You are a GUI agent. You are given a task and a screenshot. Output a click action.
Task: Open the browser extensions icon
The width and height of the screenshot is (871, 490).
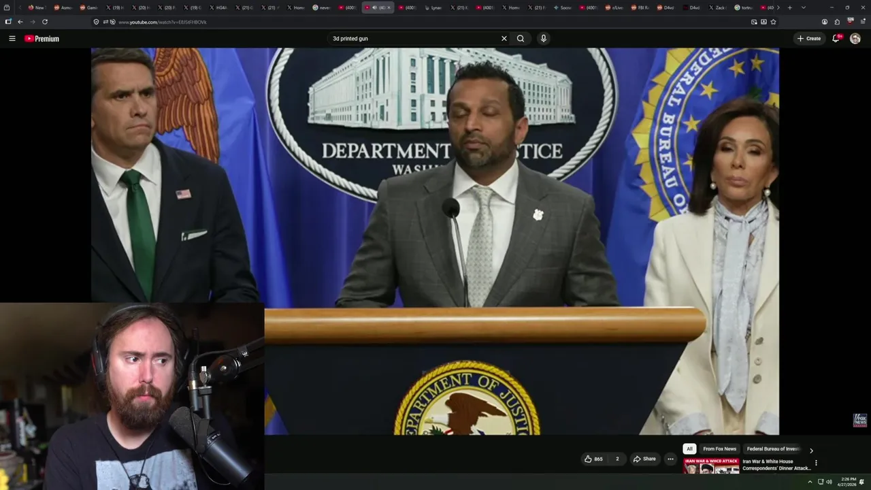[837, 22]
